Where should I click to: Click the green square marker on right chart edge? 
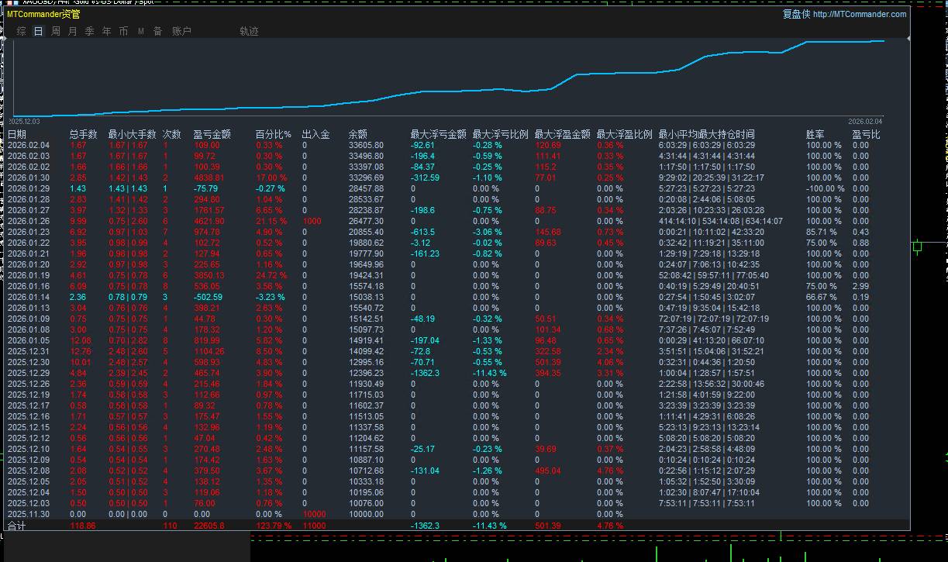[918, 247]
